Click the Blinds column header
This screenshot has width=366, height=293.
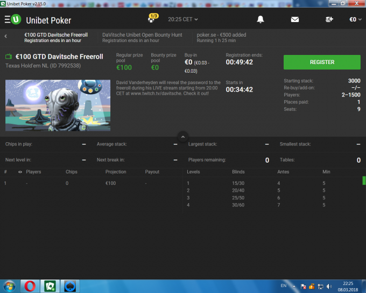[238, 172]
